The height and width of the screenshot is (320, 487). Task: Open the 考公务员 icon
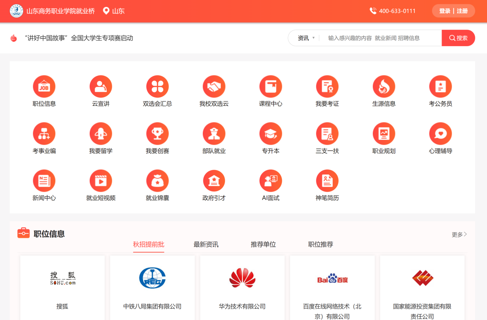click(x=440, y=87)
